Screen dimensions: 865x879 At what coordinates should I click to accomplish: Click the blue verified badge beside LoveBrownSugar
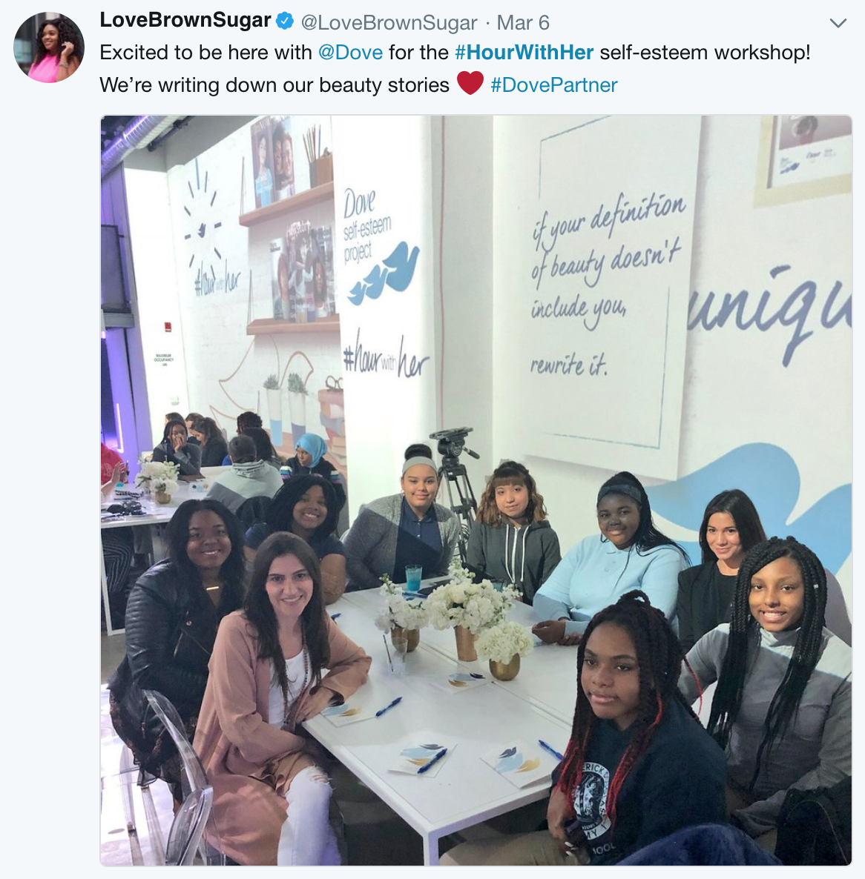point(285,21)
